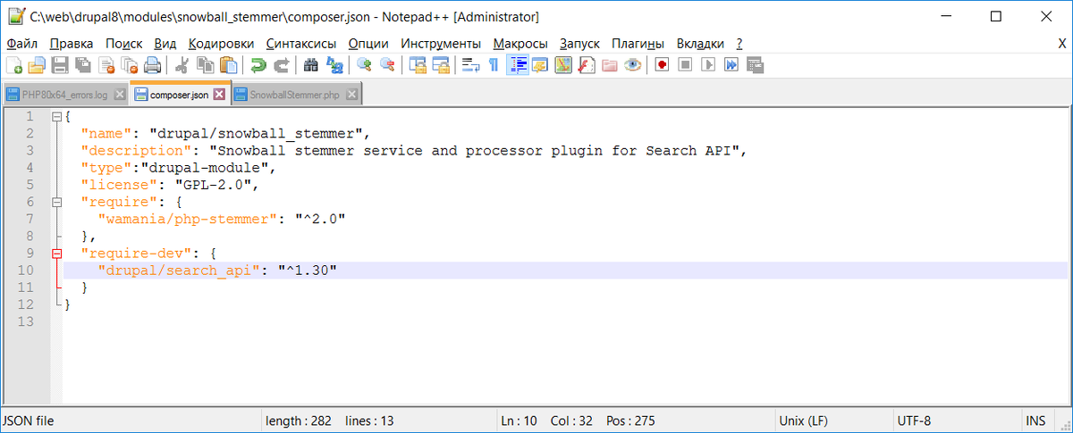Click the X at menu bar right end

coord(1060,43)
